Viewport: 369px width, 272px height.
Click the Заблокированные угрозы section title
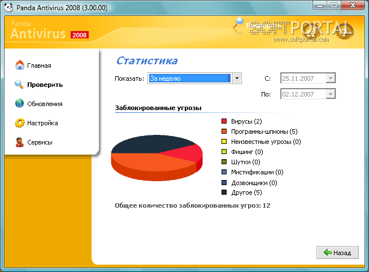pos(158,108)
